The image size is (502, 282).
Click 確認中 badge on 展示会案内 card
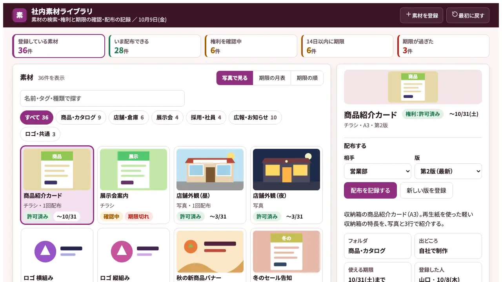coord(111,216)
